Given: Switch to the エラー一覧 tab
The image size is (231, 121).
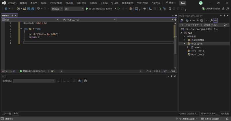Looking at the screenshot, I should tap(7, 114).
